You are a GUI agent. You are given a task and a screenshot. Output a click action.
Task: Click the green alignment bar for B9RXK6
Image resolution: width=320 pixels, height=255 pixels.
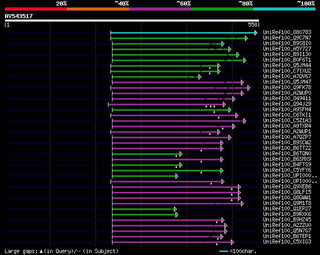point(144,215)
